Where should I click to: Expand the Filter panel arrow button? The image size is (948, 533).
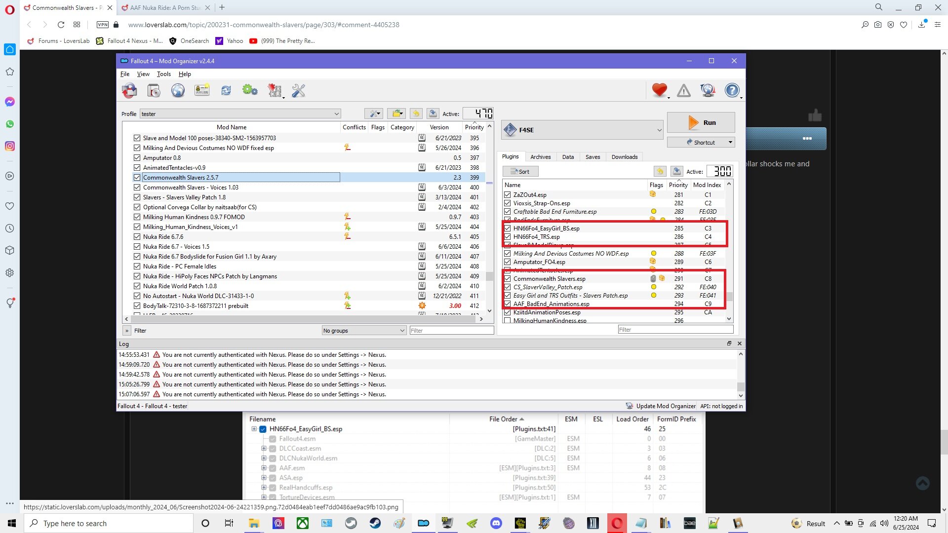[127, 331]
